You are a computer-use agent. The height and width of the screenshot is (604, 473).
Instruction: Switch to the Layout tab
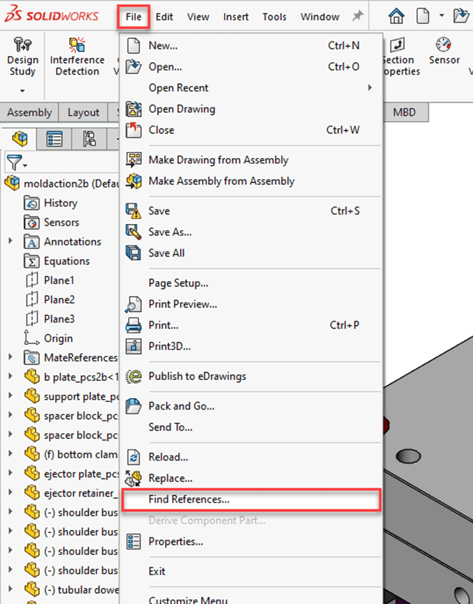[83, 112]
